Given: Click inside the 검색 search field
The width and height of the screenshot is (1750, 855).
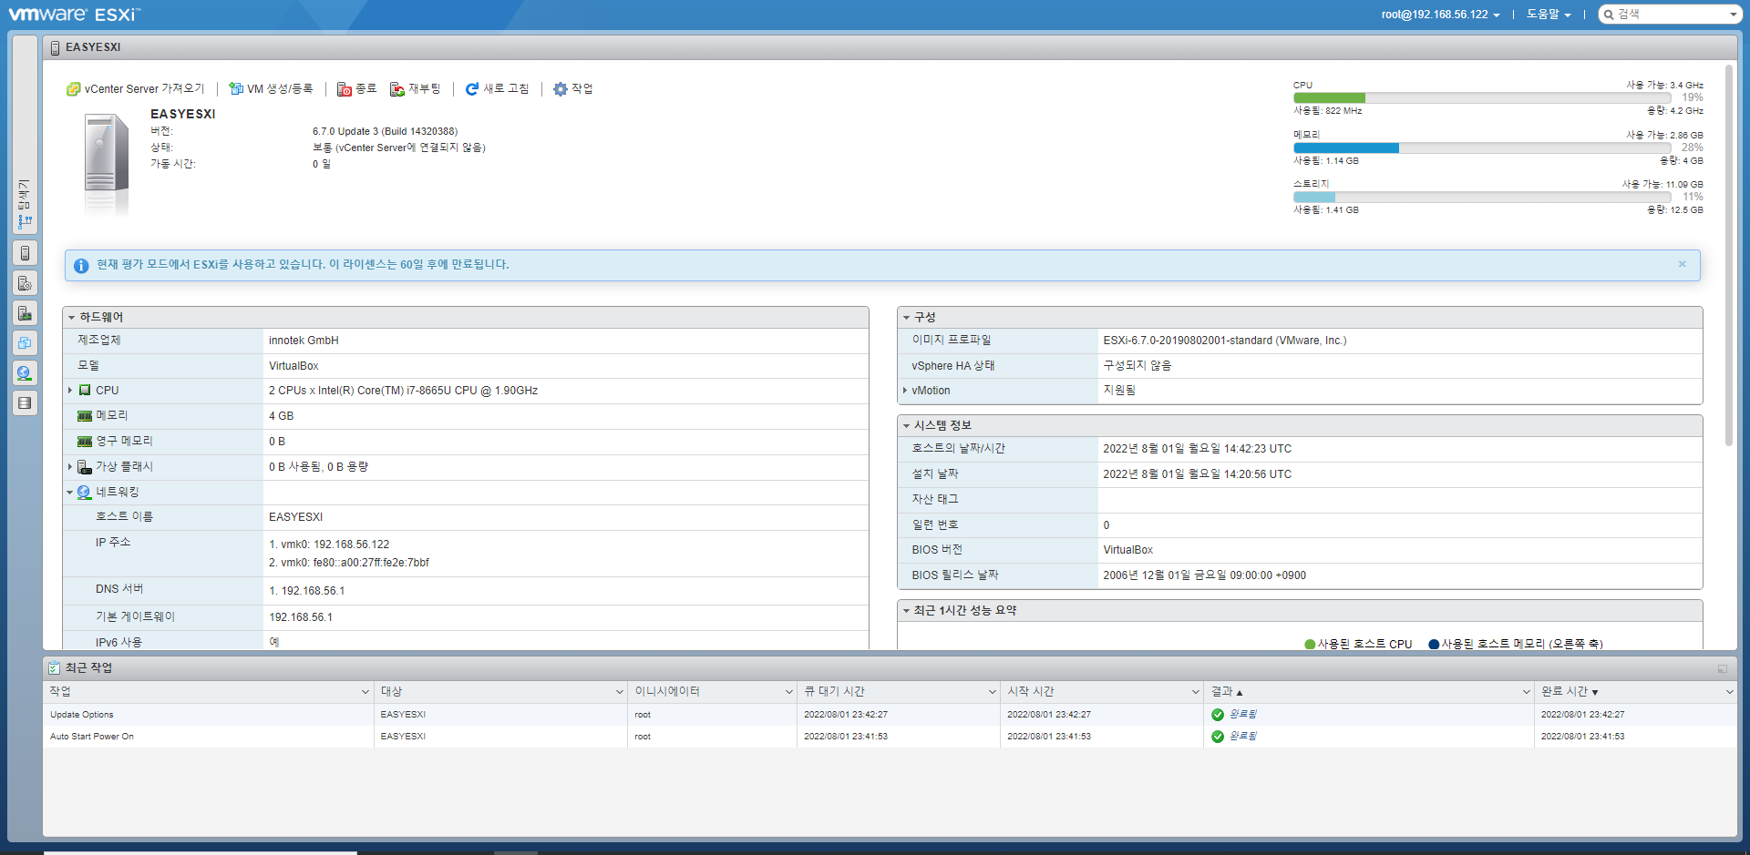Looking at the screenshot, I should point(1670,15).
